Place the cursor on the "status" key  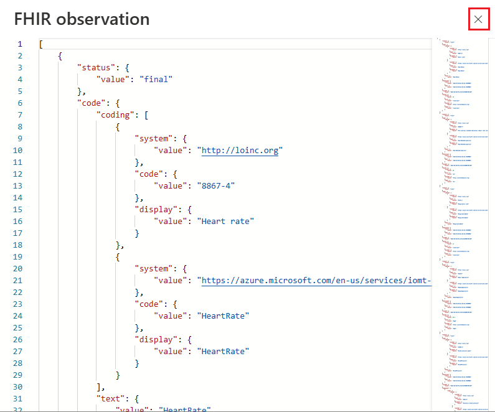coord(96,67)
